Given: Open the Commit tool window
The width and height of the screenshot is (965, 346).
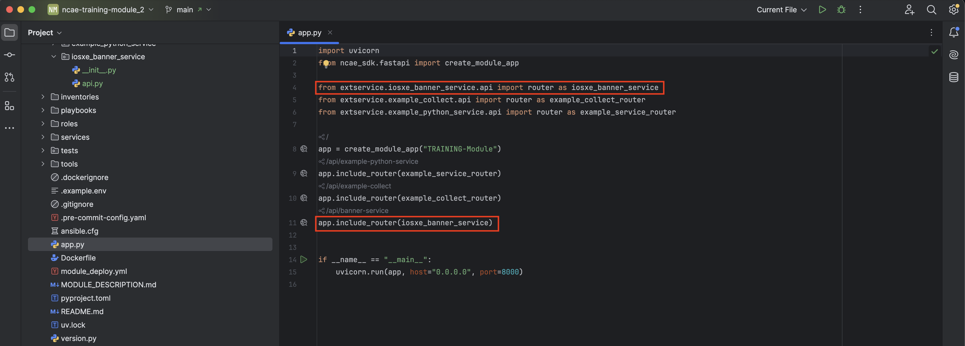Looking at the screenshot, I should pyautogui.click(x=9, y=55).
